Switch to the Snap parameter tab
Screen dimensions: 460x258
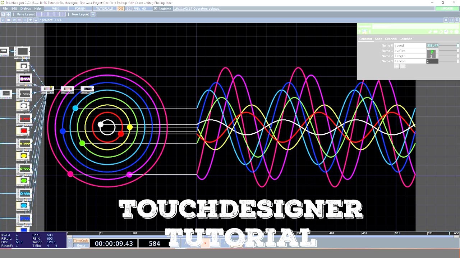tap(378, 39)
